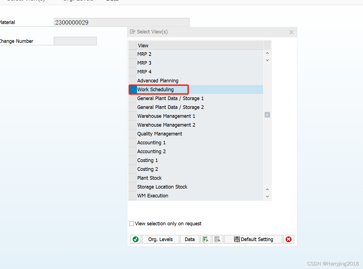Select General Plant Data / Storage 2
363x269 pixels.
(170, 107)
